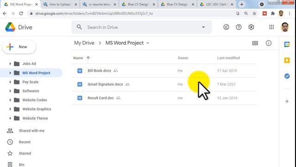Screen dimensions: 296x167
Task: Click the shared icon beside Result Card.doc
Action: (118, 98)
